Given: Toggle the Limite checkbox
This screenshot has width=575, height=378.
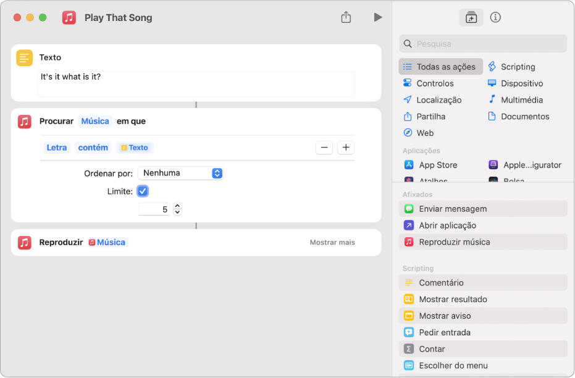Looking at the screenshot, I should (143, 191).
